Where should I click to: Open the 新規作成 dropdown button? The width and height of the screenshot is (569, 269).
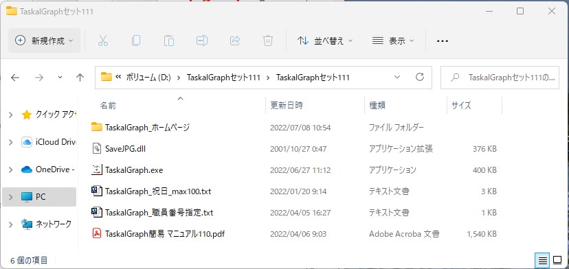pos(44,40)
